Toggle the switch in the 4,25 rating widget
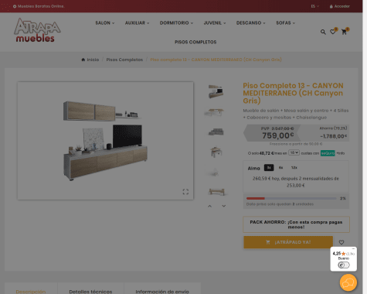367x294 pixels. click(344, 265)
